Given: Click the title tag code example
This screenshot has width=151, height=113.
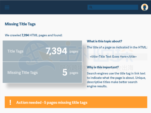Looking at the screenshot, I should pos(113,56).
